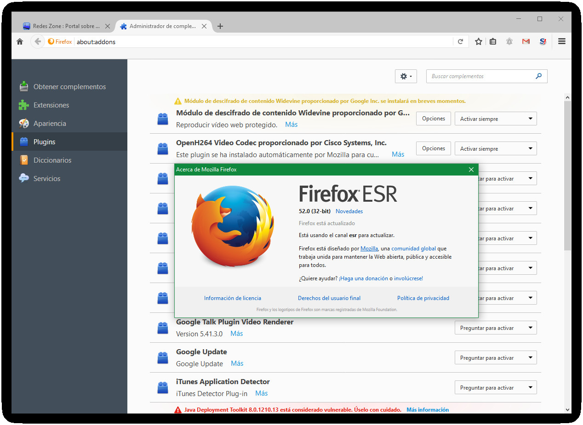The width and height of the screenshot is (583, 425).
Task: Click Opciones button for Widevine plugin
Action: point(434,119)
